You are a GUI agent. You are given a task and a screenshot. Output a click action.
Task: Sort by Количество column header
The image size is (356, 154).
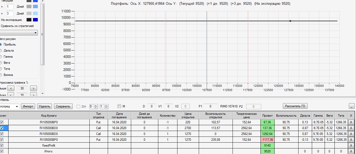(x=168, y=116)
